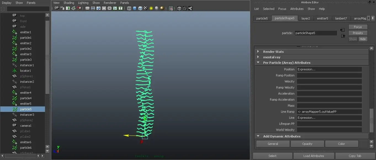This screenshot has width=376, height=160.
Task: Select camera1 in the Outliner
Action: click(x=26, y=126)
